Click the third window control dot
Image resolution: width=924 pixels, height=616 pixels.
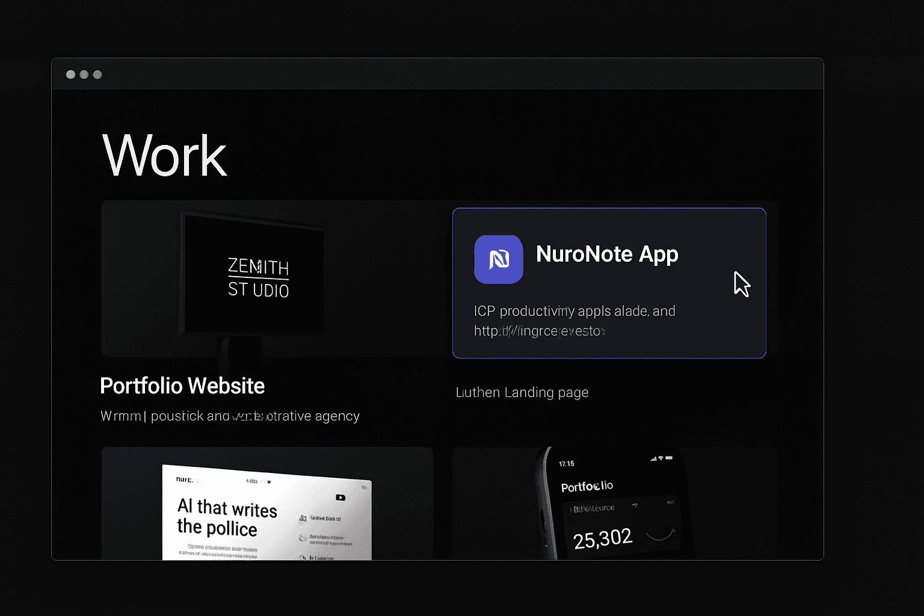(97, 75)
